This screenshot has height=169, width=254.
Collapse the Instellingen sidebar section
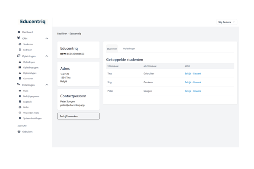[x=47, y=85]
